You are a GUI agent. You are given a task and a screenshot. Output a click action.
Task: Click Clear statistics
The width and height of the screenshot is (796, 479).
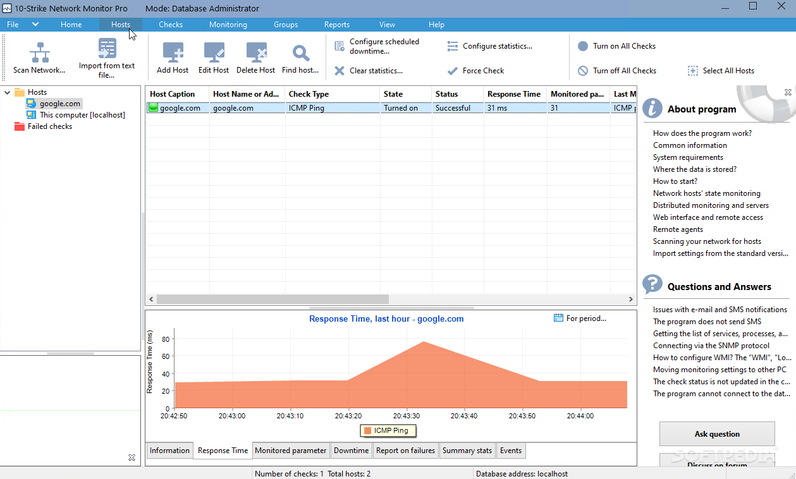tap(369, 71)
